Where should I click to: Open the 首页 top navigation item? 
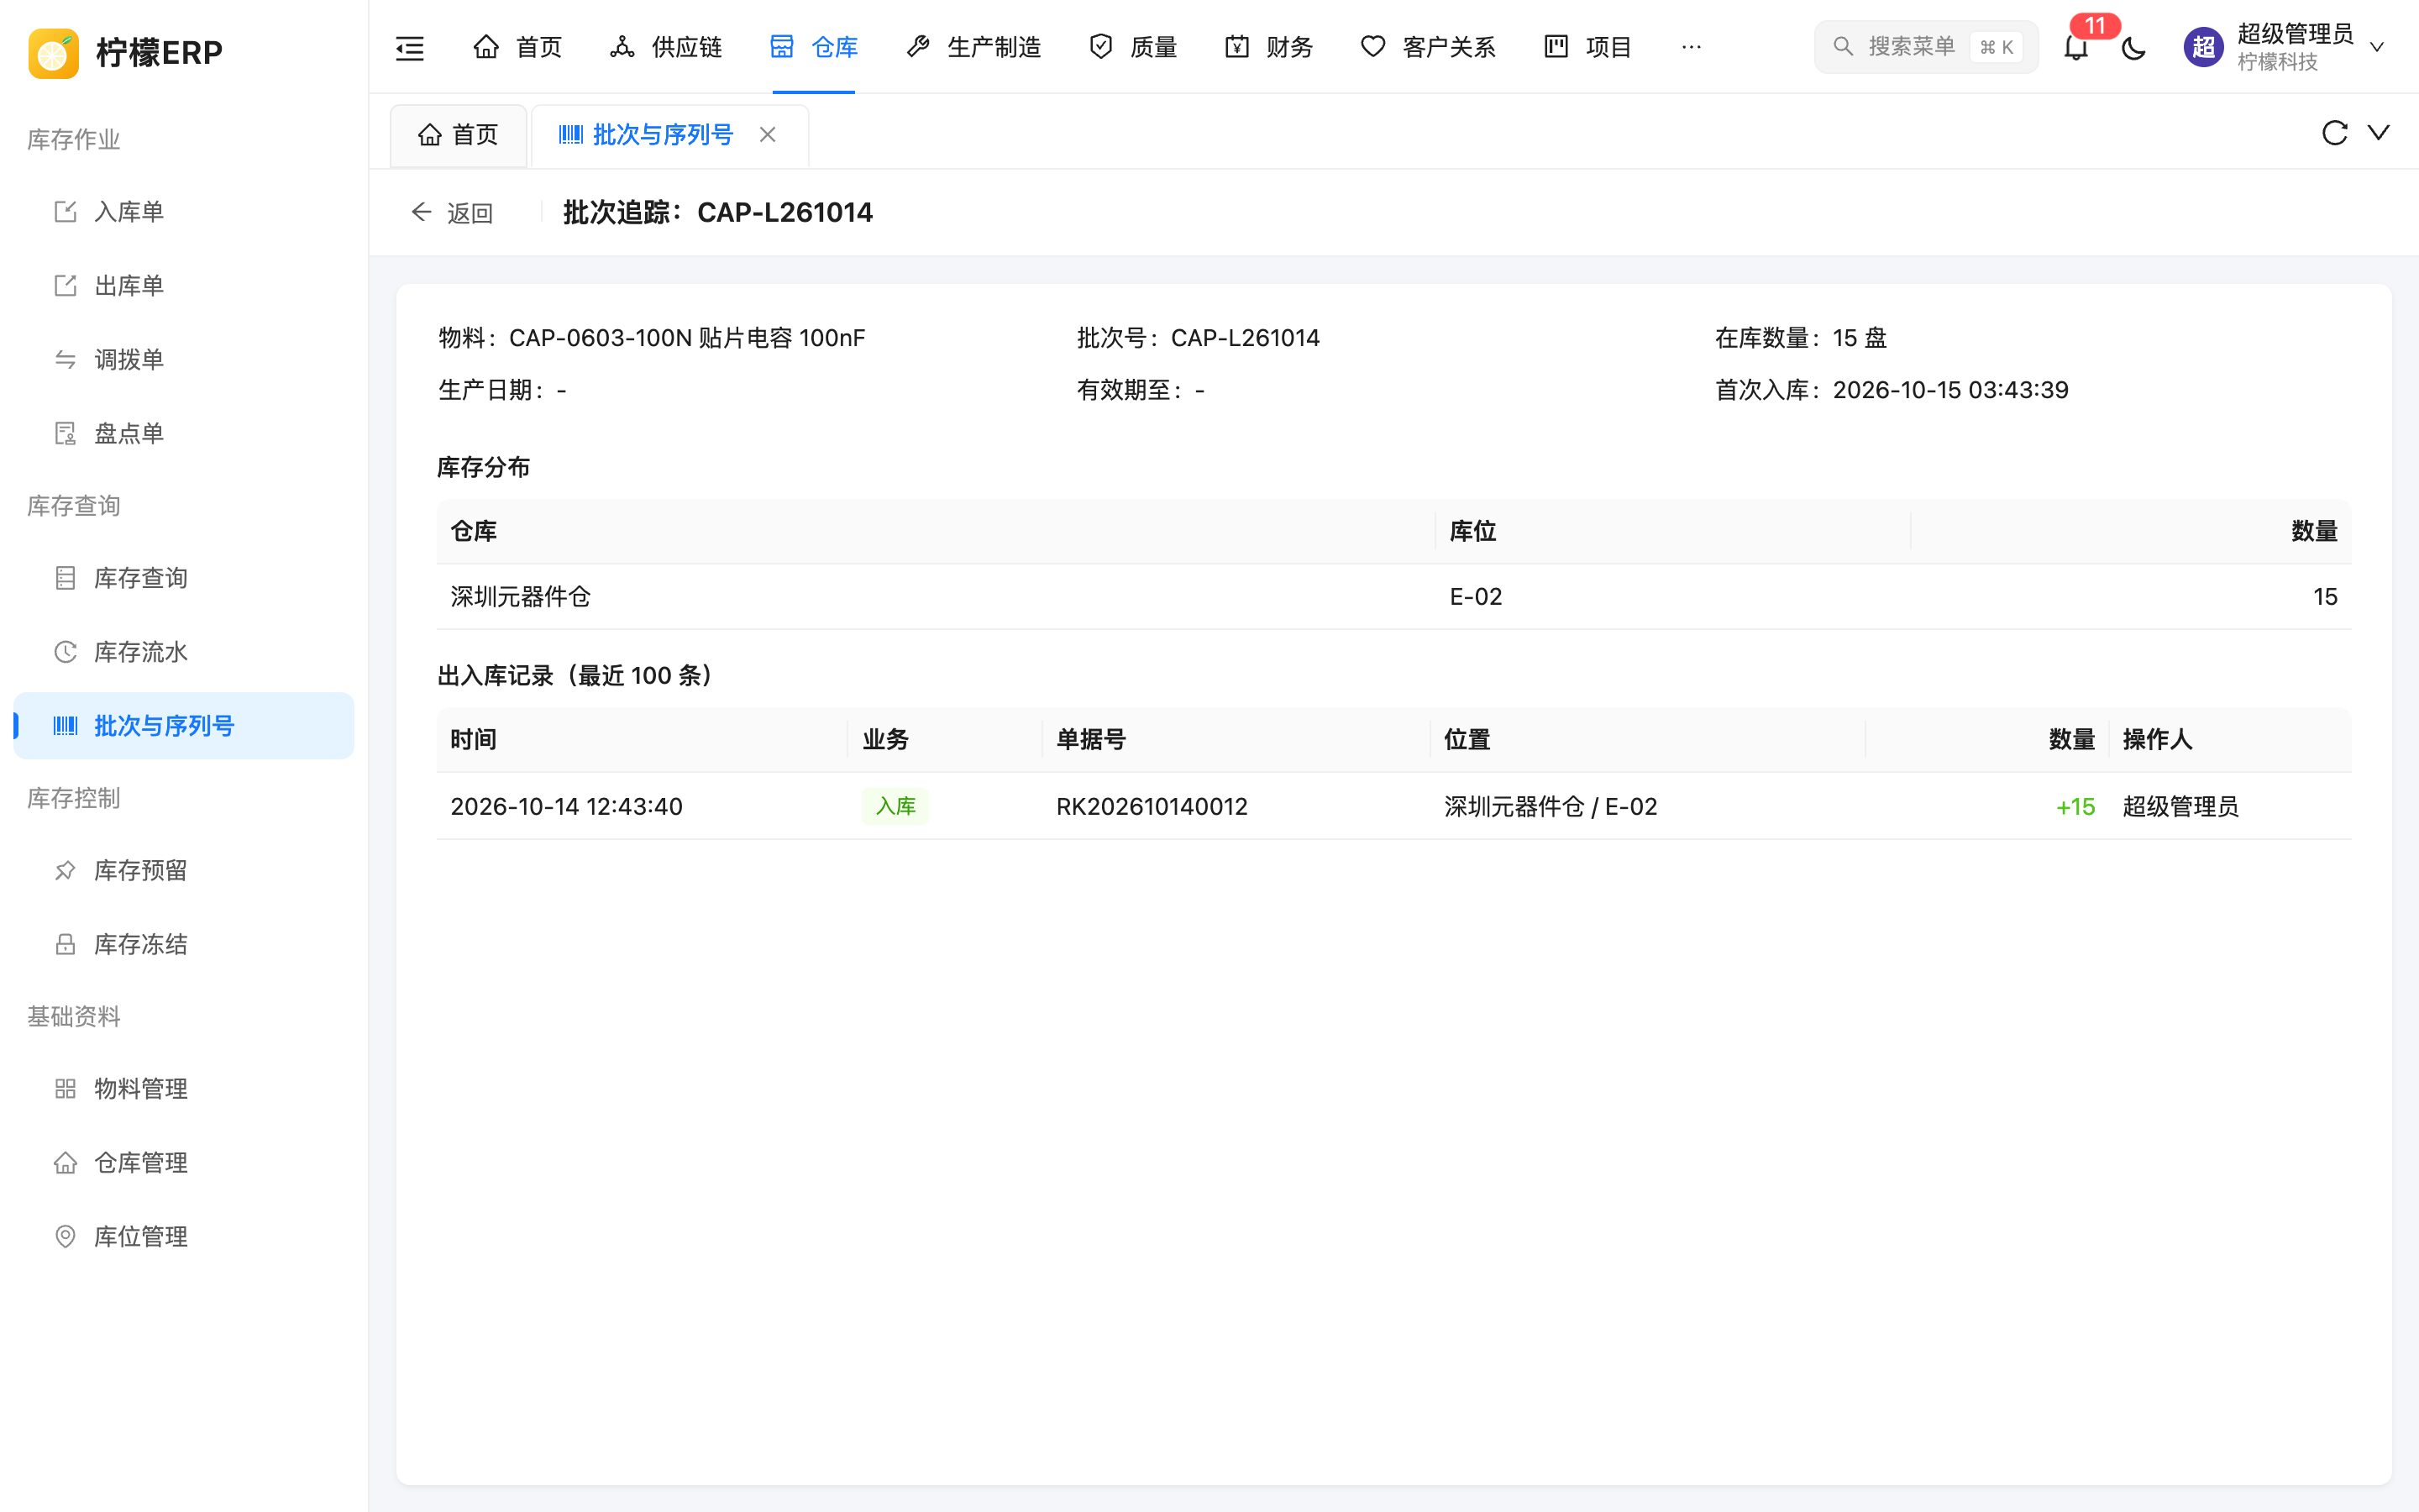click(517, 47)
